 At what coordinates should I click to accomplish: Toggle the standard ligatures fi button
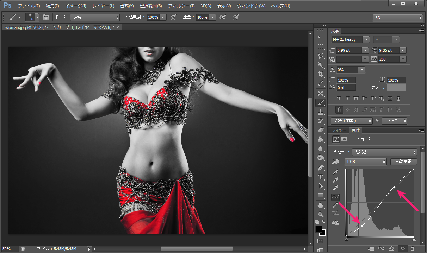point(339,110)
